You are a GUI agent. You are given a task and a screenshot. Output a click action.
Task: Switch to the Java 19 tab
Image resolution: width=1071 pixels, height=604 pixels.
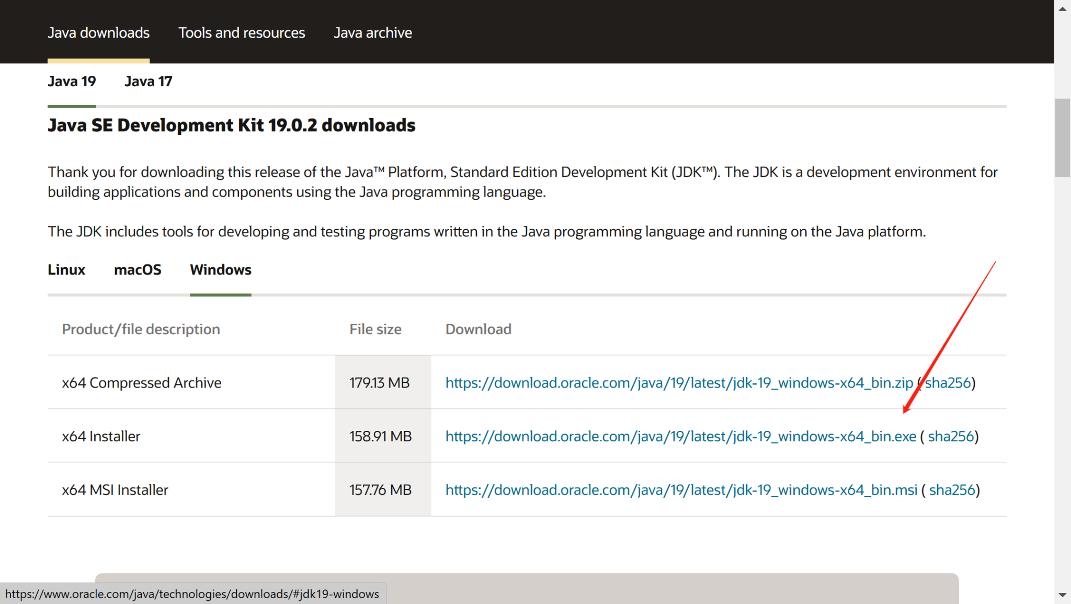tap(71, 82)
